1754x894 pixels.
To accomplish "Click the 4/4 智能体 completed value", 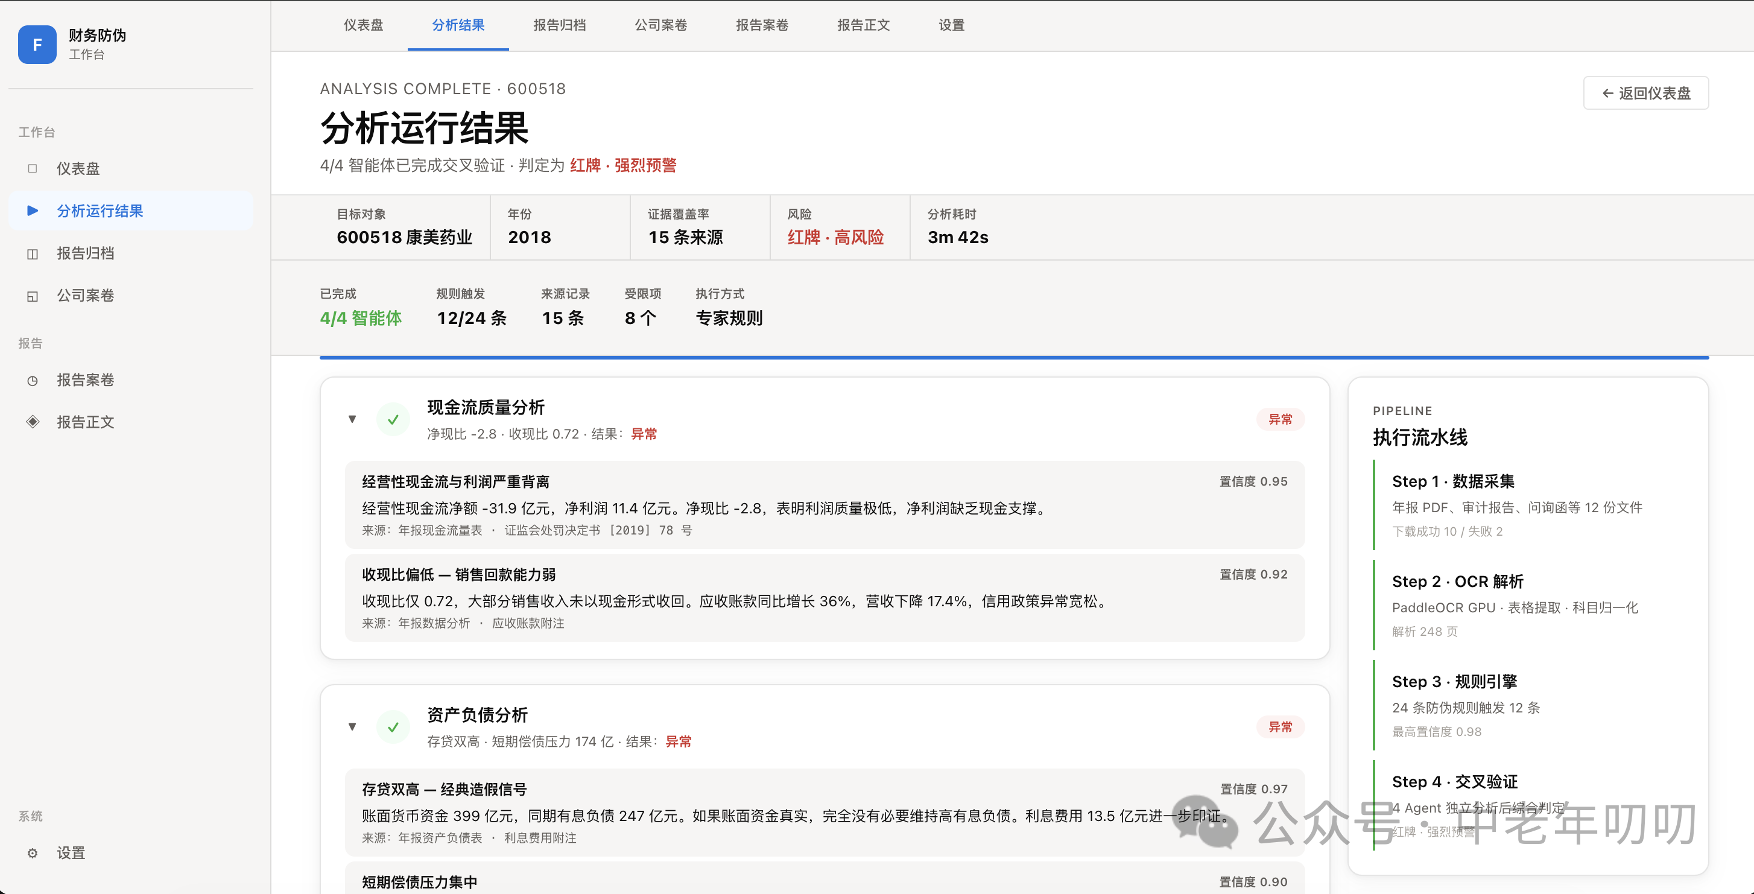I will [361, 318].
